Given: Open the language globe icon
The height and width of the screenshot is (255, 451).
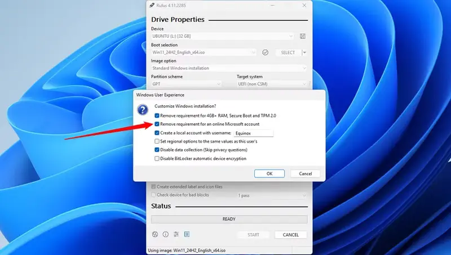Looking at the screenshot, I should click(x=155, y=234).
